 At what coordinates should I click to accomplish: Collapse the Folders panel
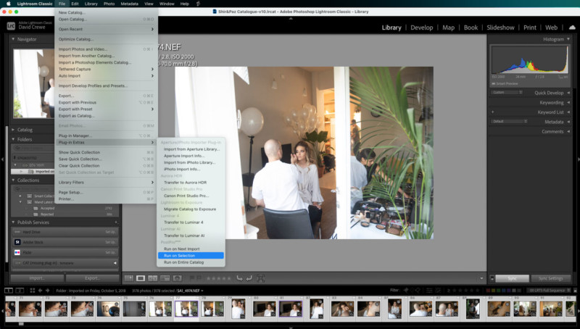point(13,139)
